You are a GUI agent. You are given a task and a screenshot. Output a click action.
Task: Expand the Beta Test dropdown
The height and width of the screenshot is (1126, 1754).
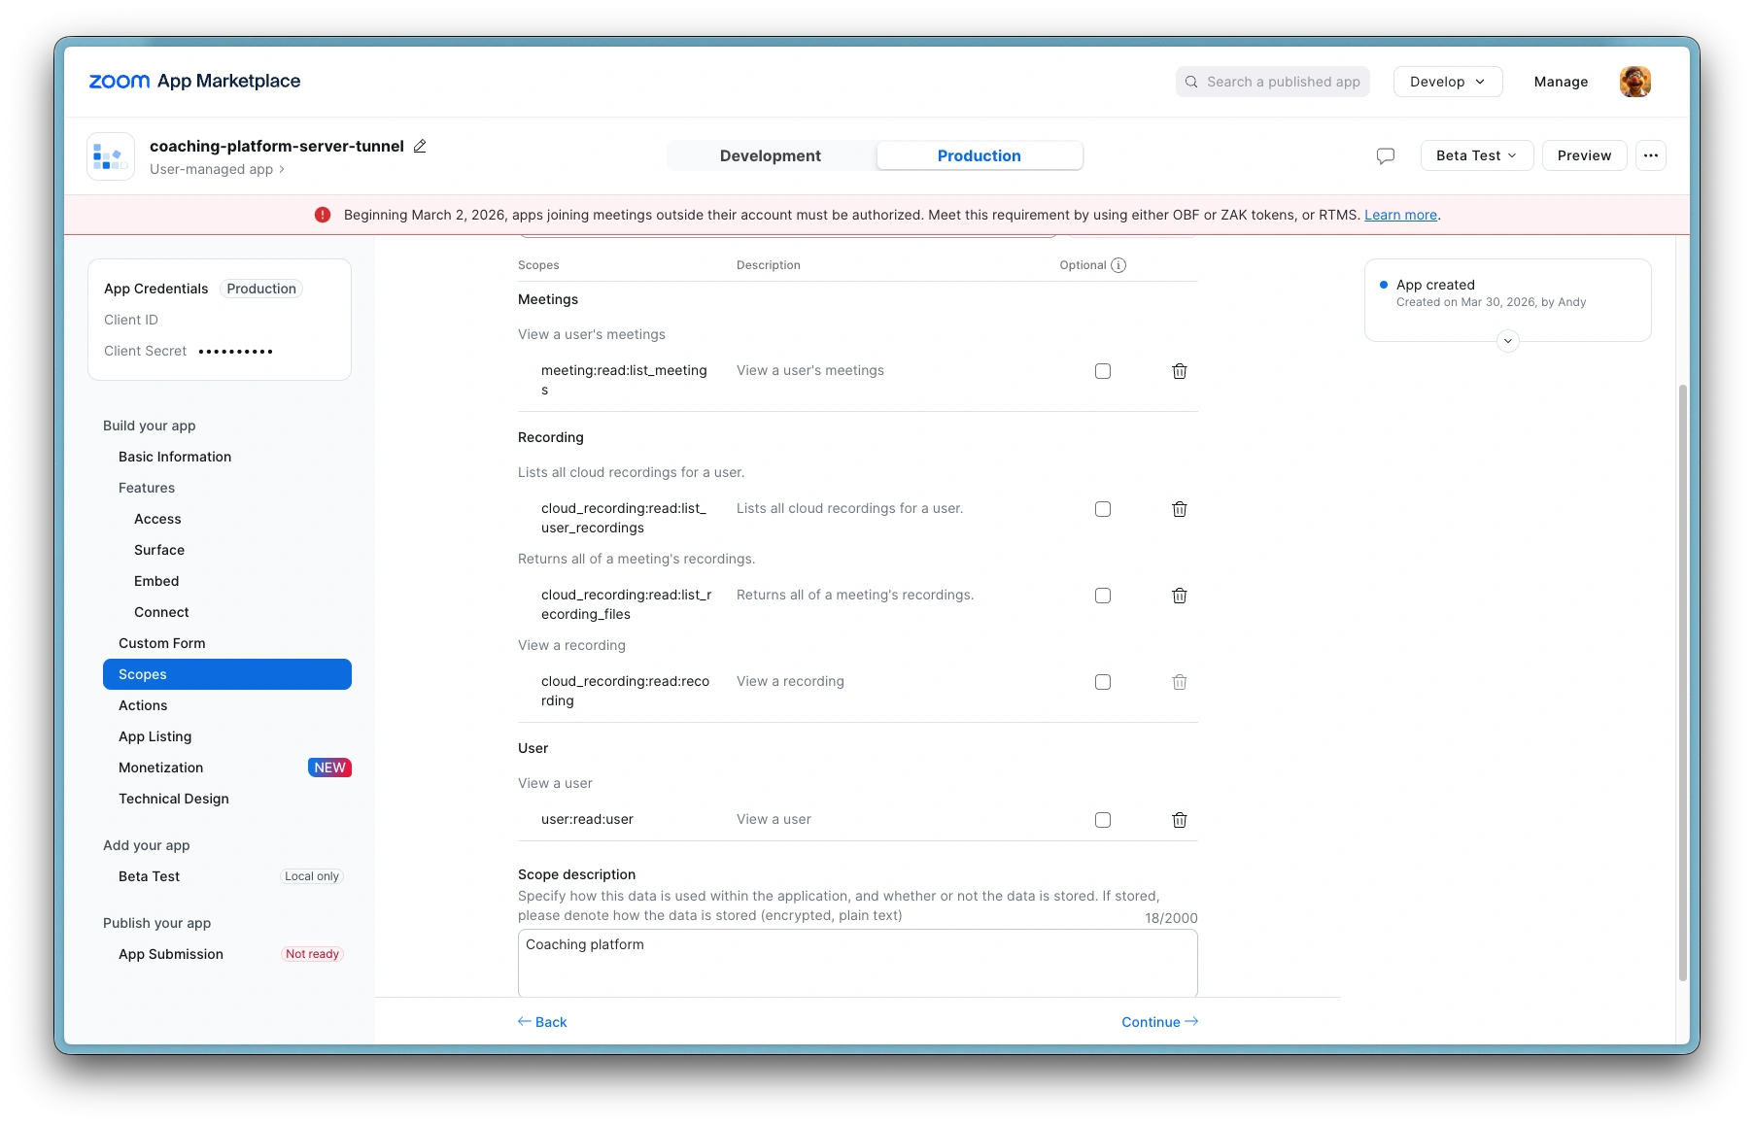1476,155
